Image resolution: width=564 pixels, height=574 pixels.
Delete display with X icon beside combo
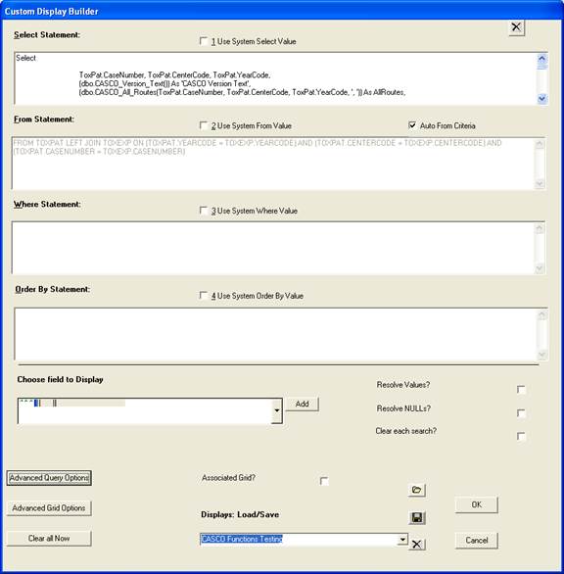[417, 545]
